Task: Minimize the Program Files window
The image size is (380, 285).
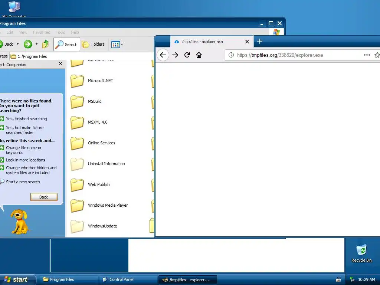Action: click(262, 23)
